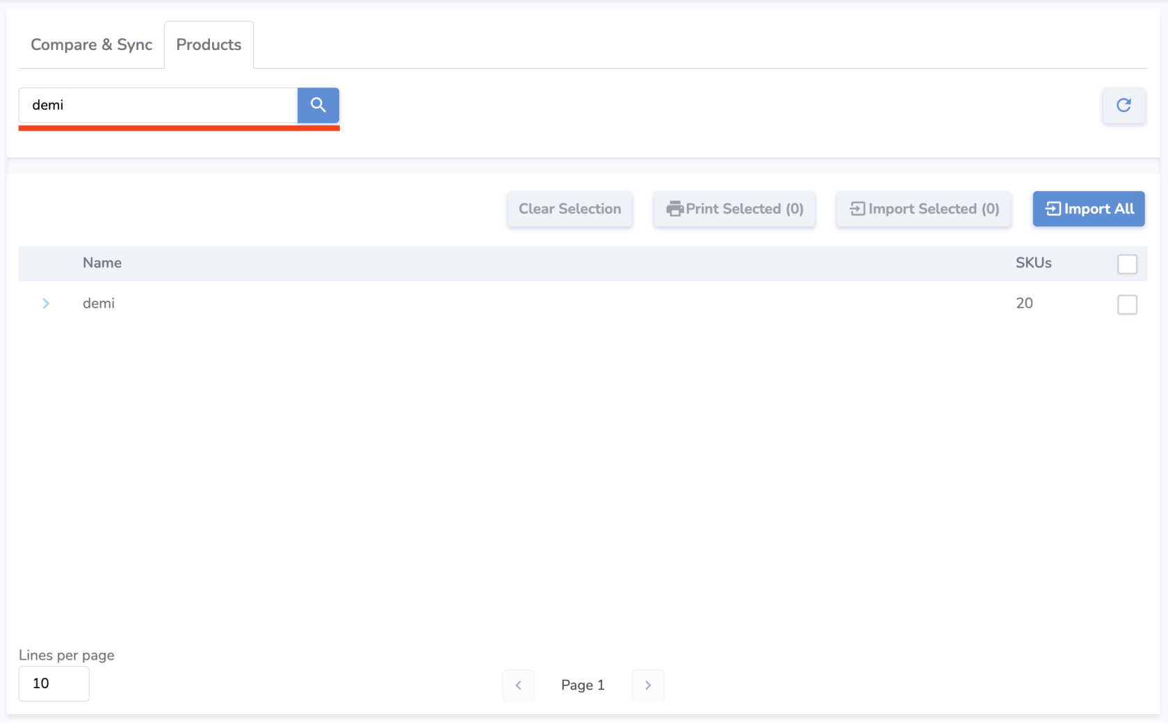
Task: Click the SKUs column header
Action: click(x=1033, y=263)
